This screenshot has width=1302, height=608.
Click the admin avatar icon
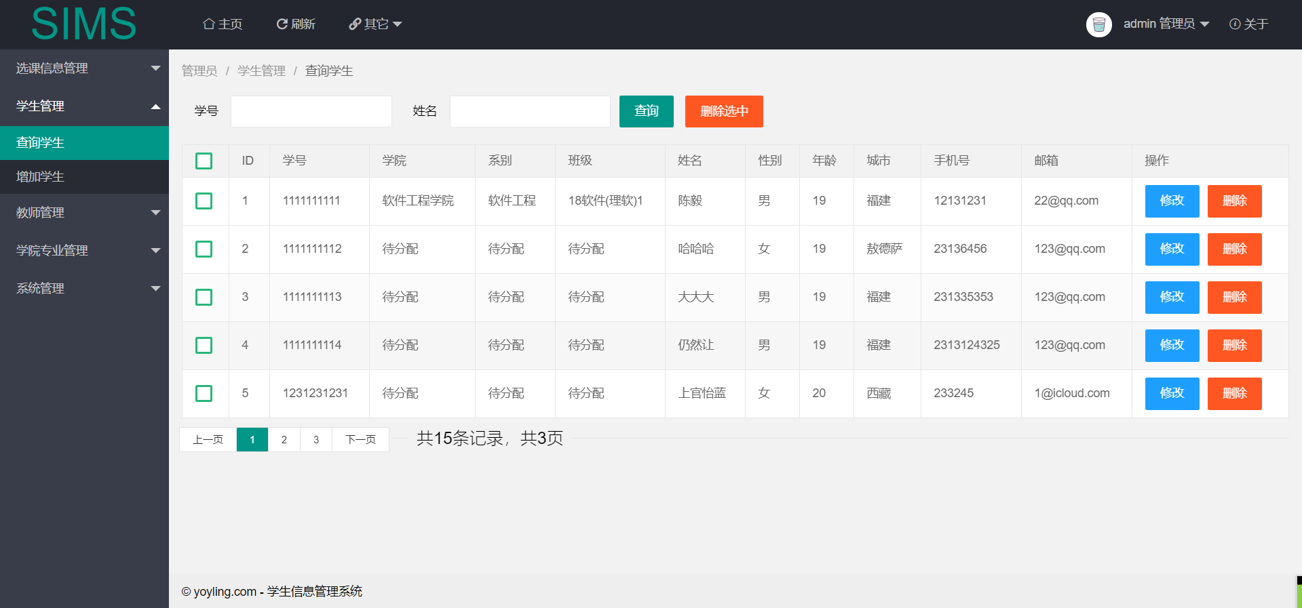[x=1099, y=24]
